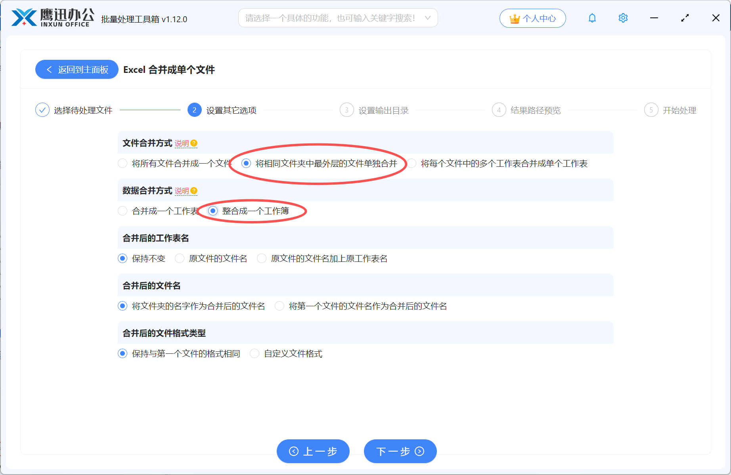
Task: Click the question mark beside 文件合并方式 说明
Action: [x=193, y=143]
